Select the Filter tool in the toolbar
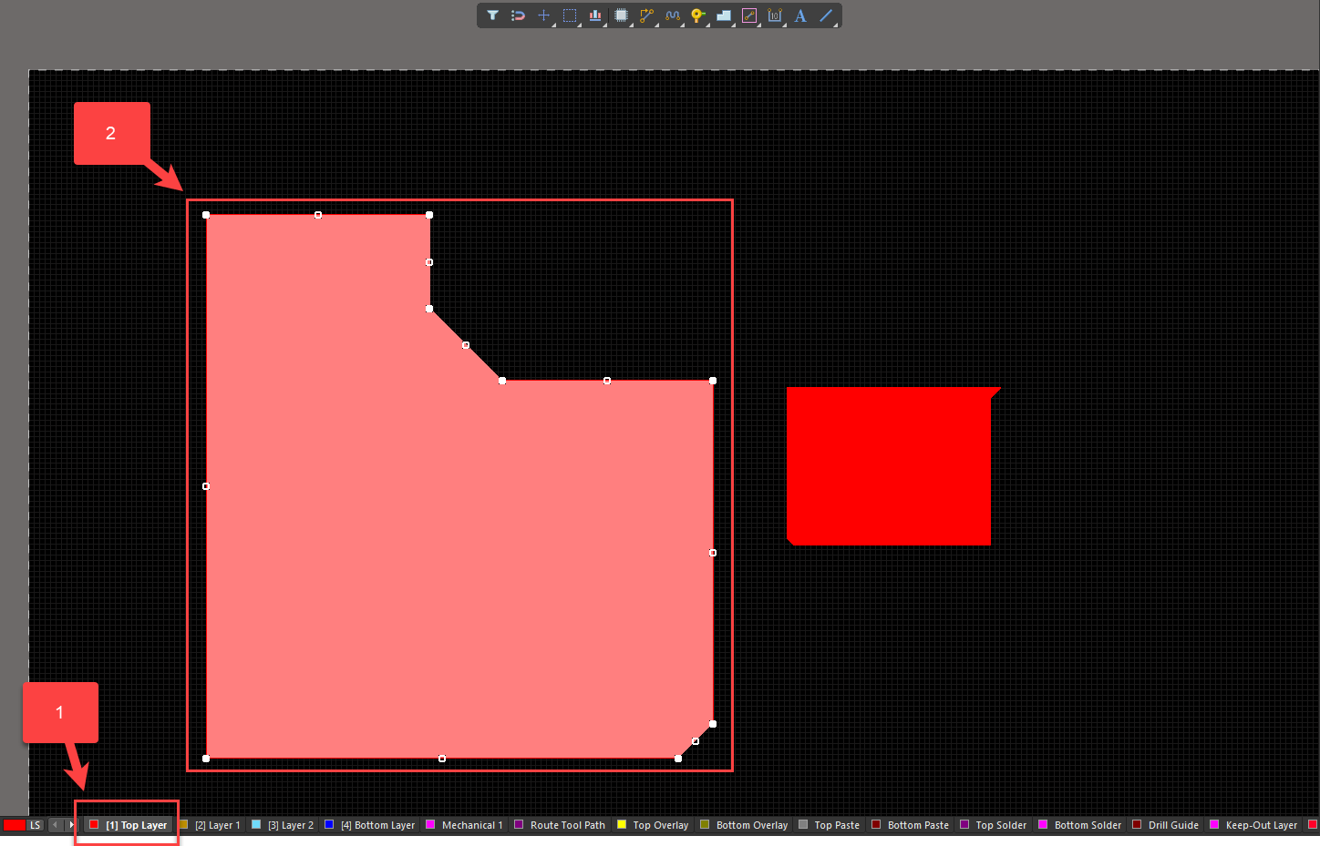The width and height of the screenshot is (1320, 846). coord(492,15)
